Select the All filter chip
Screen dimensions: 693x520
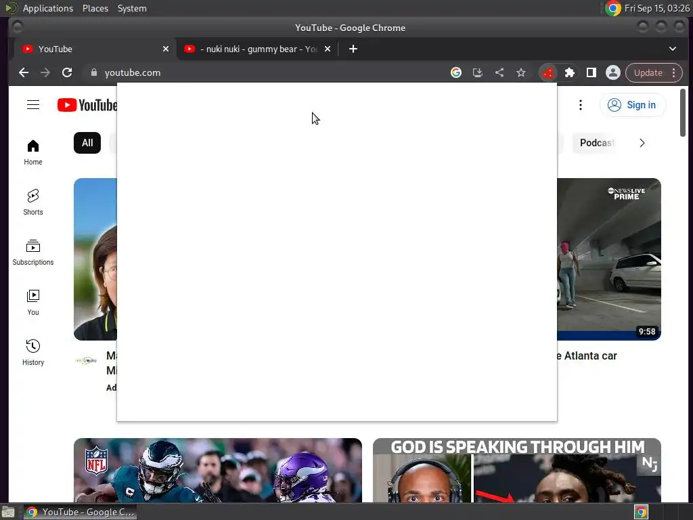(87, 143)
